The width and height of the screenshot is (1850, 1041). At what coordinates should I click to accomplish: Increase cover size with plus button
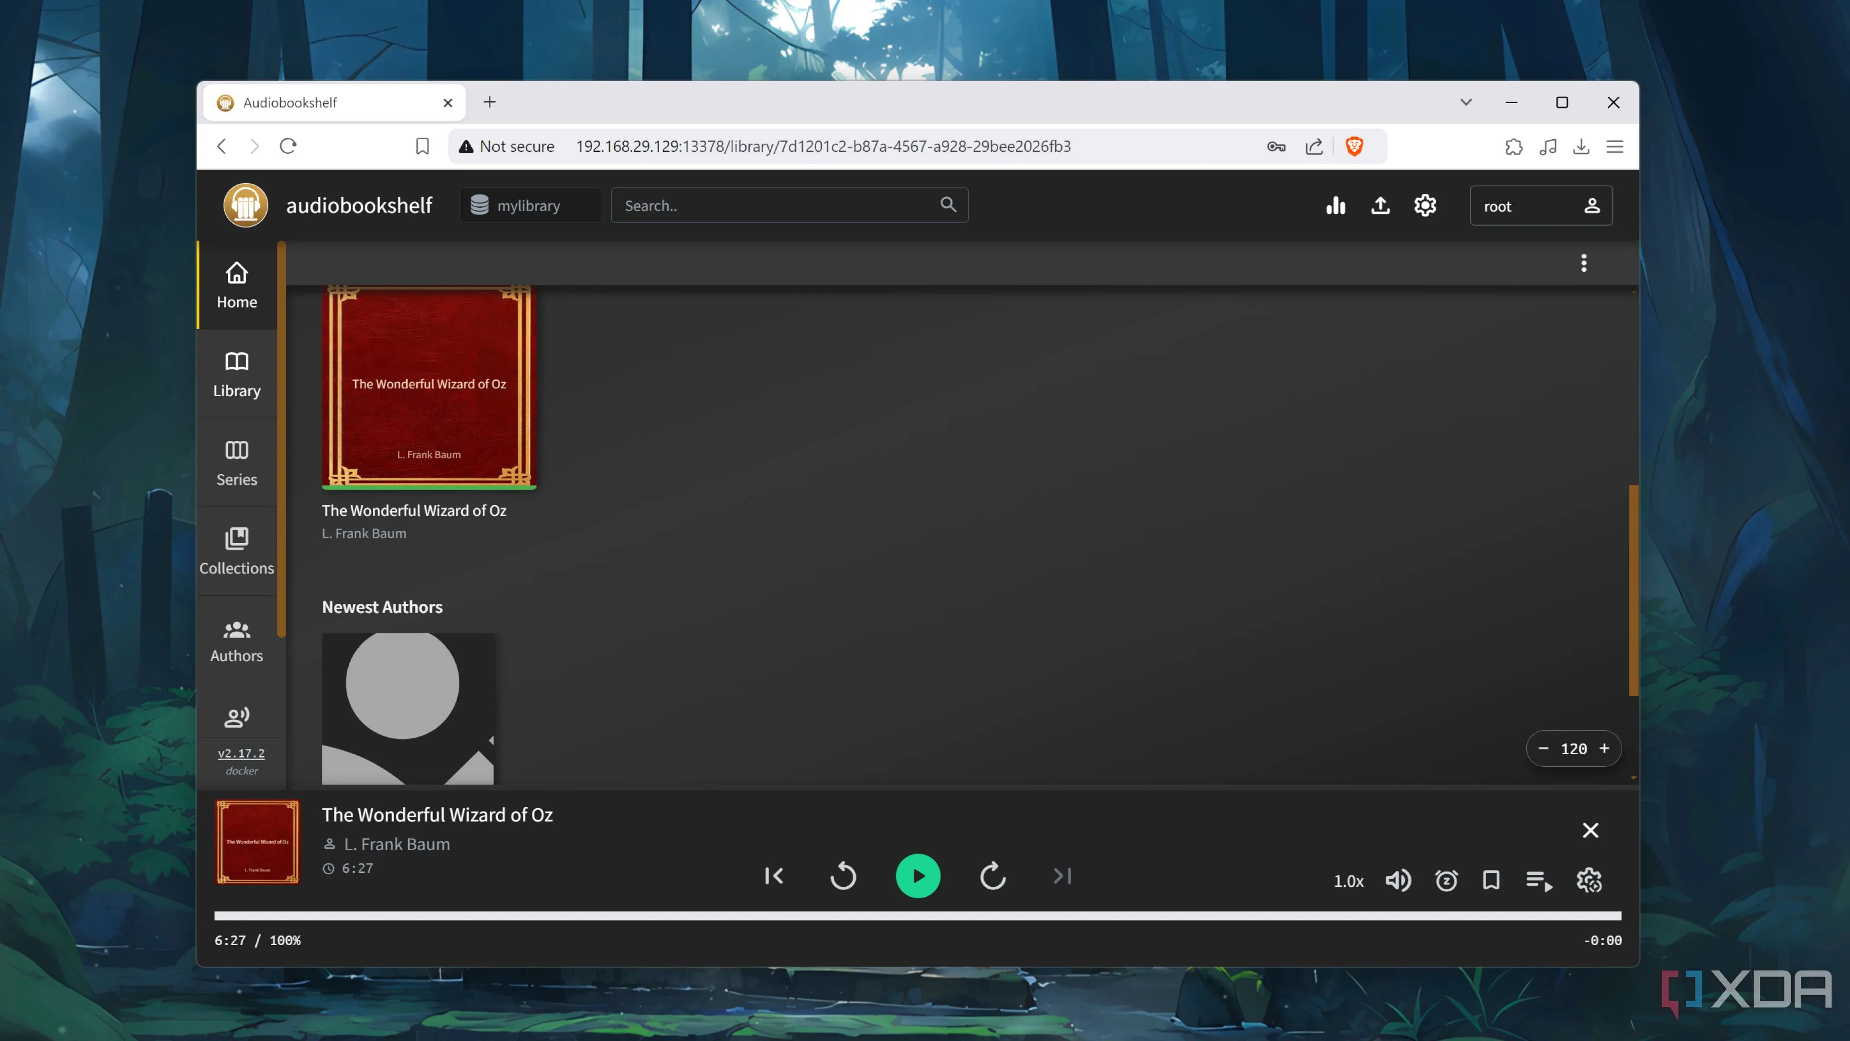1604,748
